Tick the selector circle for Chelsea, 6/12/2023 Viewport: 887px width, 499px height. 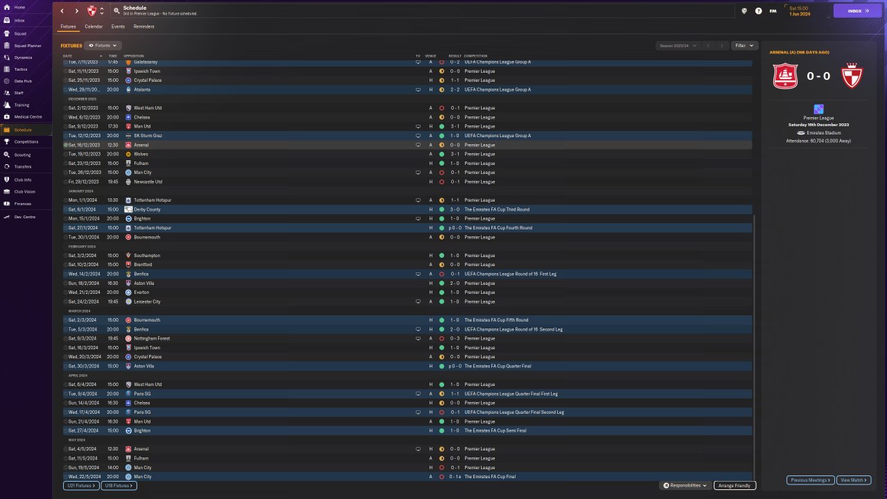[66, 117]
